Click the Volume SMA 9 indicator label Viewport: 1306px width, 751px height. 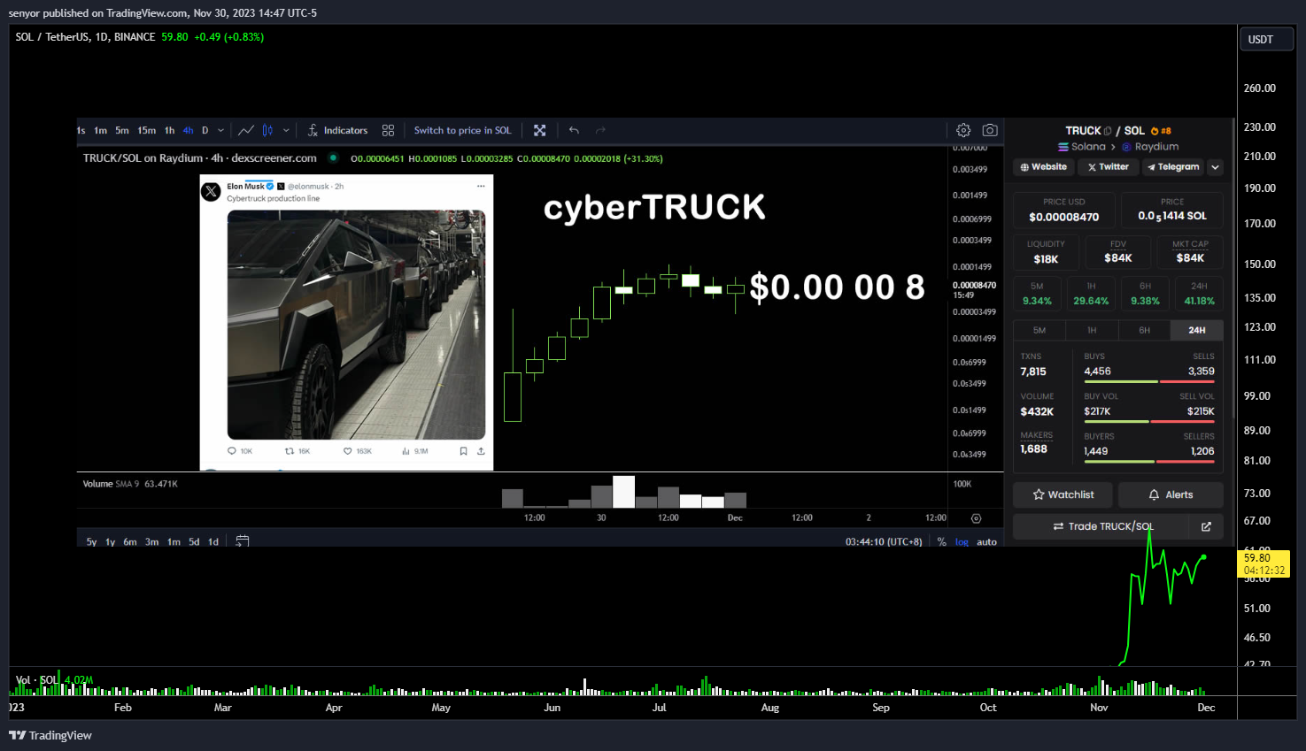130,484
